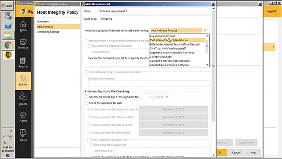Click the Move Down button
282x159 pixels.
(246, 143)
